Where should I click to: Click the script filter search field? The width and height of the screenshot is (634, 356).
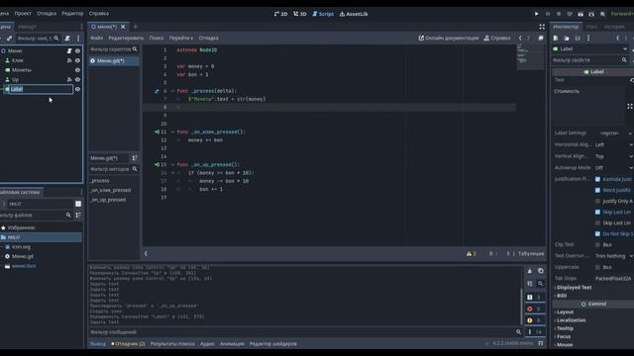click(114, 49)
